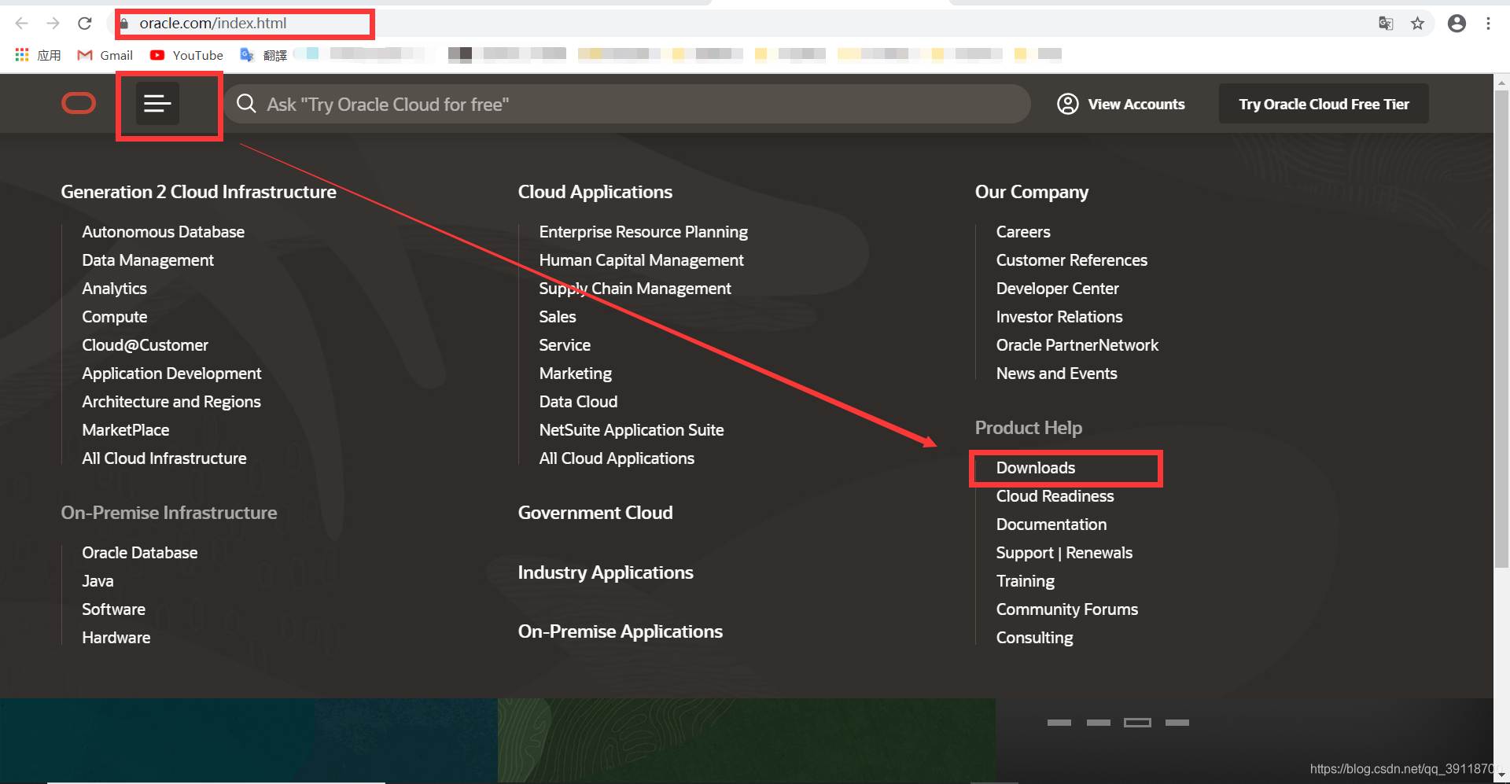Reload the page

coord(85,24)
